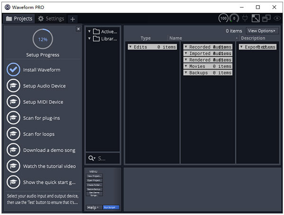
Task: Click the '0 items' count text
Action: [234, 31]
